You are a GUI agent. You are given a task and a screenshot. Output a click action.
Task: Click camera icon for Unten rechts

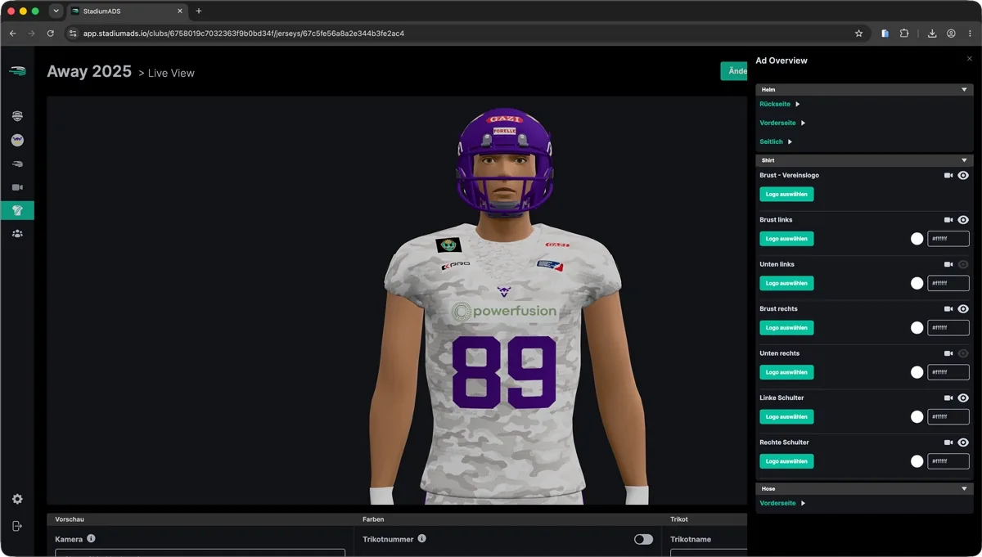948,353
